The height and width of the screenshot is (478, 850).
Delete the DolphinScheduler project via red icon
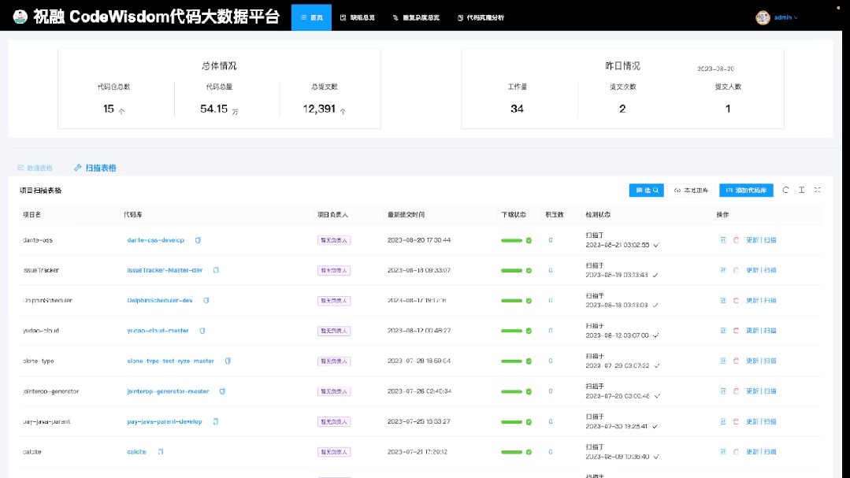pos(736,301)
